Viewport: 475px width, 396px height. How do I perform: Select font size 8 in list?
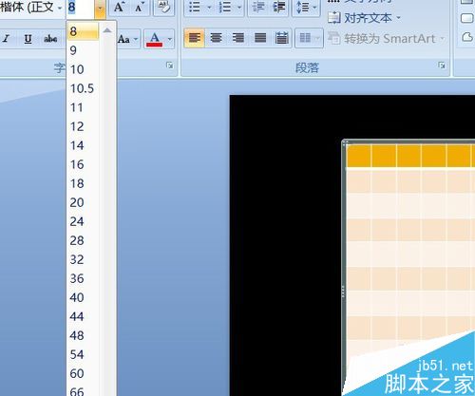[x=83, y=31]
